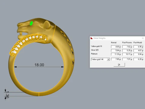Click the Ok button in Metal Weights

click(x=119, y=64)
